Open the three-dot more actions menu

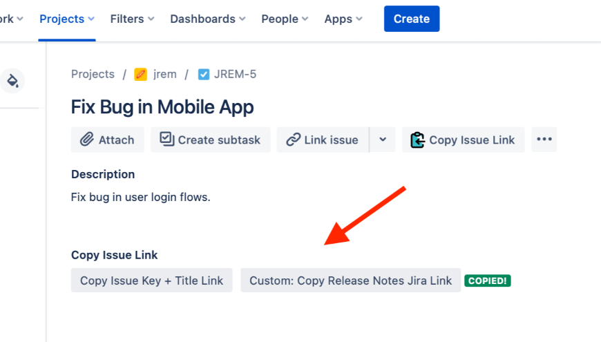point(544,140)
